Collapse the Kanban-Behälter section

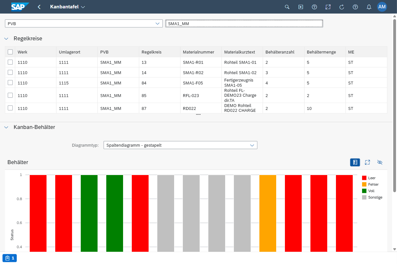point(6,127)
